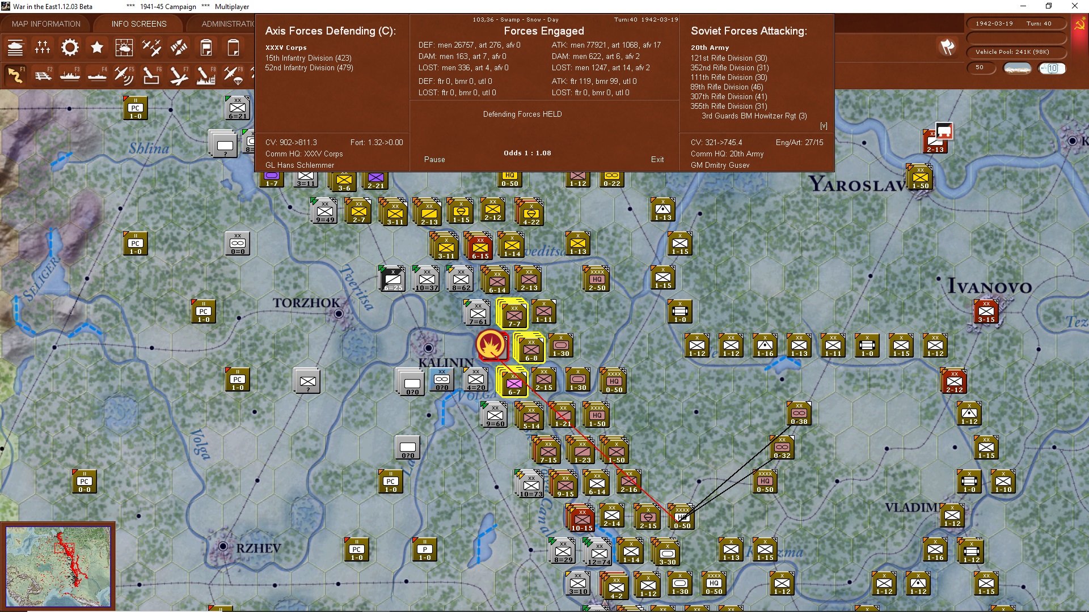Open the clipboard with flag report icon
The height and width of the screenshot is (612, 1089).
[206, 48]
